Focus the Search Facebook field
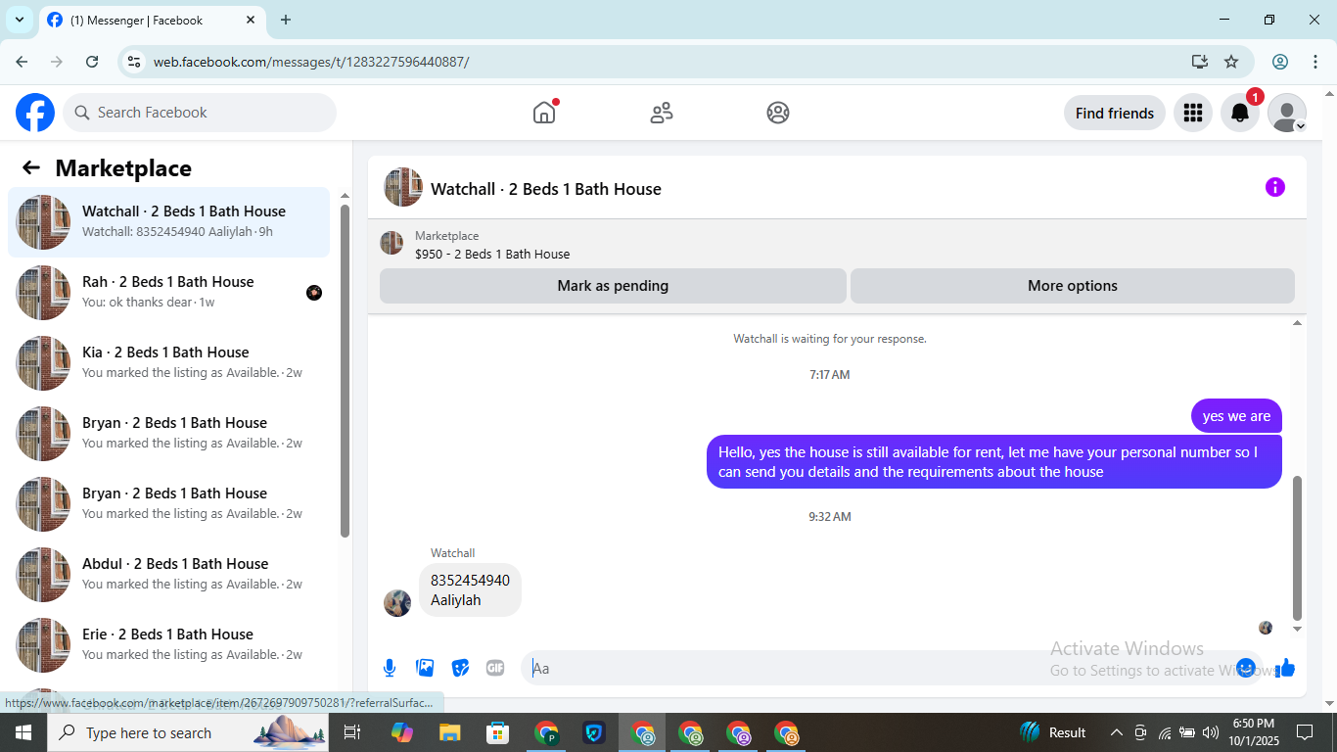This screenshot has width=1337, height=752. tap(200, 113)
